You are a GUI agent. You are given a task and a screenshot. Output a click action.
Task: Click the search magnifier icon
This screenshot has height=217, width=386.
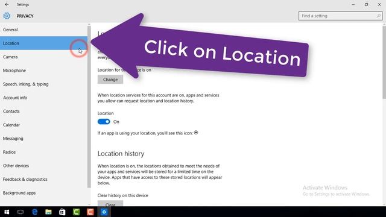pos(378,16)
